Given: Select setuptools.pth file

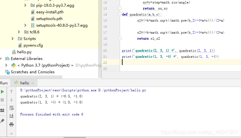Looking at the screenshot, I should pyautogui.click(x=49, y=19).
